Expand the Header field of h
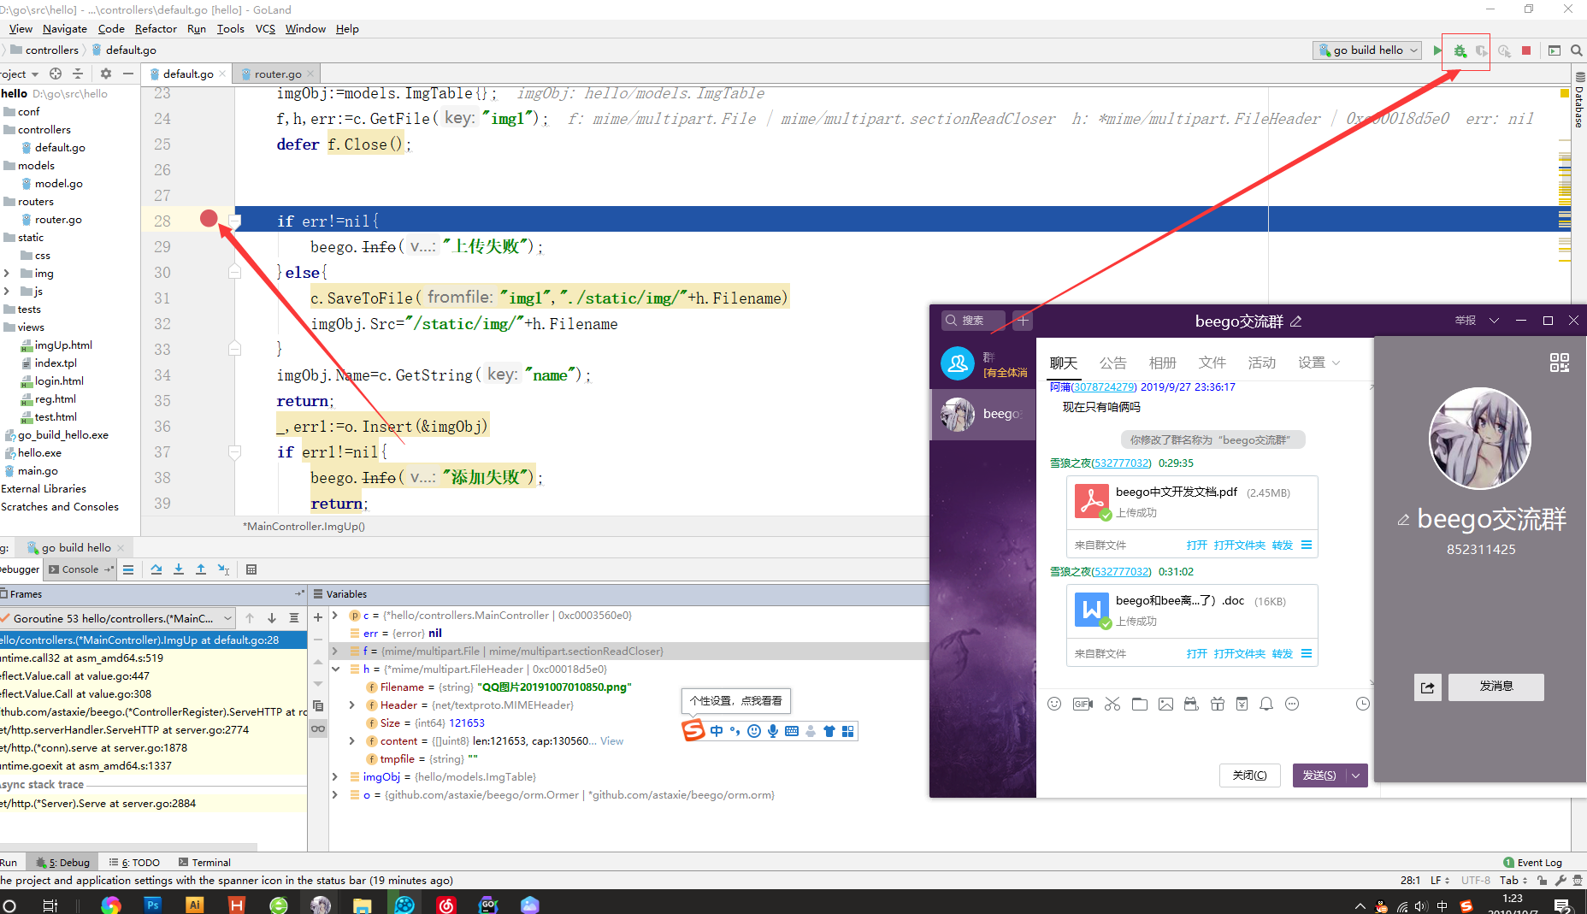 351,705
